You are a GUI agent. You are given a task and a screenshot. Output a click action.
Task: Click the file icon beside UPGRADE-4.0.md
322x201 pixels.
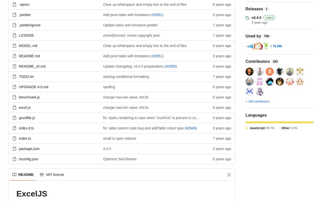[x=15, y=87]
